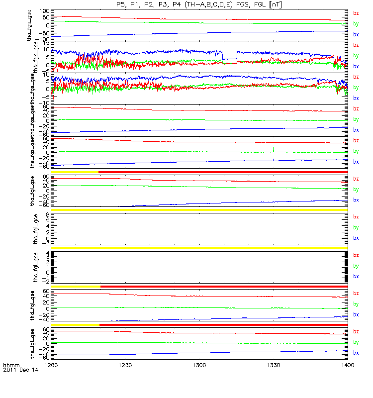
Task: Click the 1200 time axis tick label
Action: [51, 365]
